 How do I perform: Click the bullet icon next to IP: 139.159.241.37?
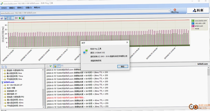(5, 85)
